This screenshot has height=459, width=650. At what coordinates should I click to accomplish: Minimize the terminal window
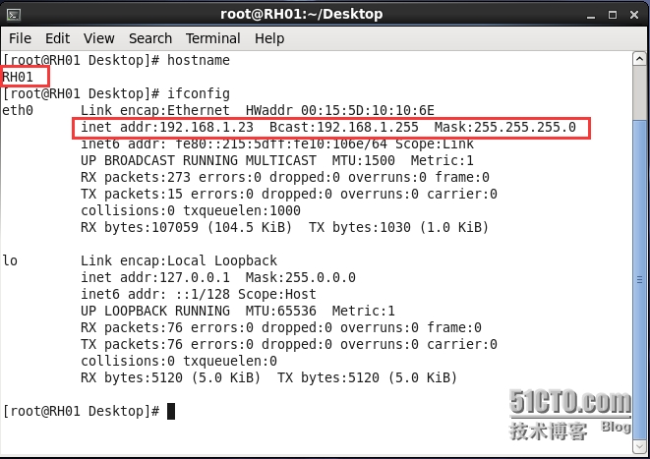pos(591,16)
